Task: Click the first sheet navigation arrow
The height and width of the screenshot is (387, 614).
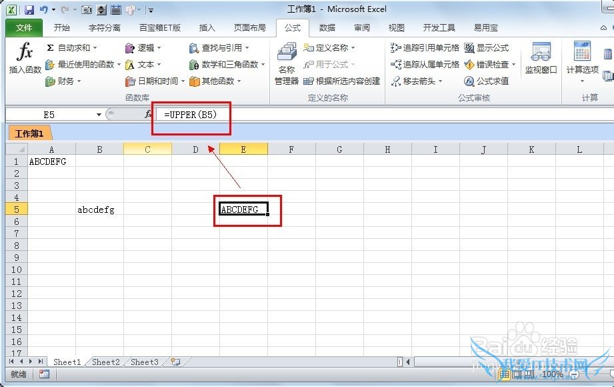Action: pos(11,362)
